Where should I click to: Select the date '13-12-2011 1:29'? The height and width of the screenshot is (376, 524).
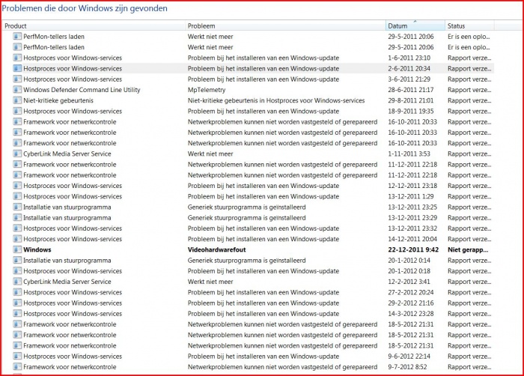click(x=411, y=196)
